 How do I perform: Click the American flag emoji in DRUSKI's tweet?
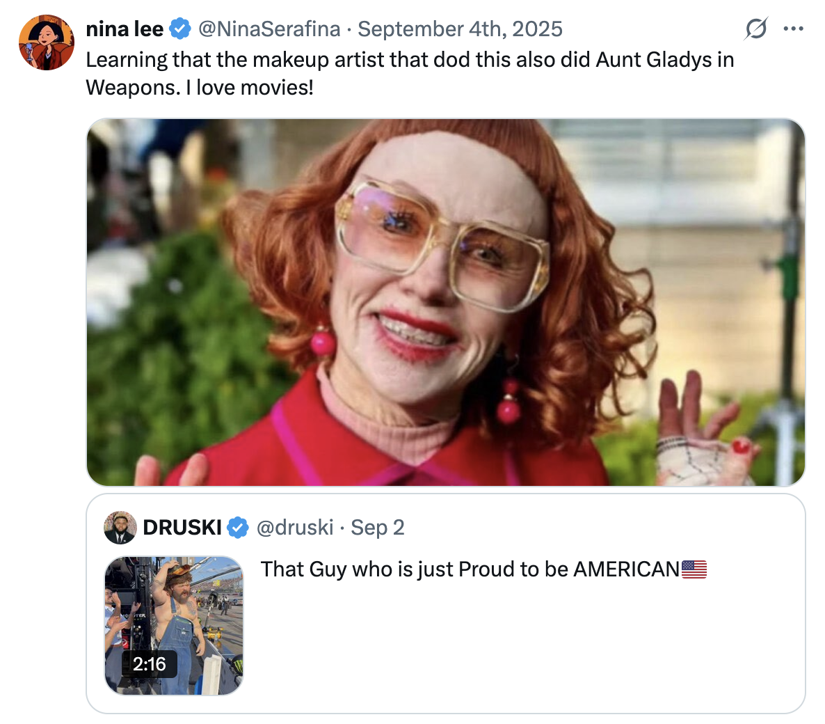(696, 569)
